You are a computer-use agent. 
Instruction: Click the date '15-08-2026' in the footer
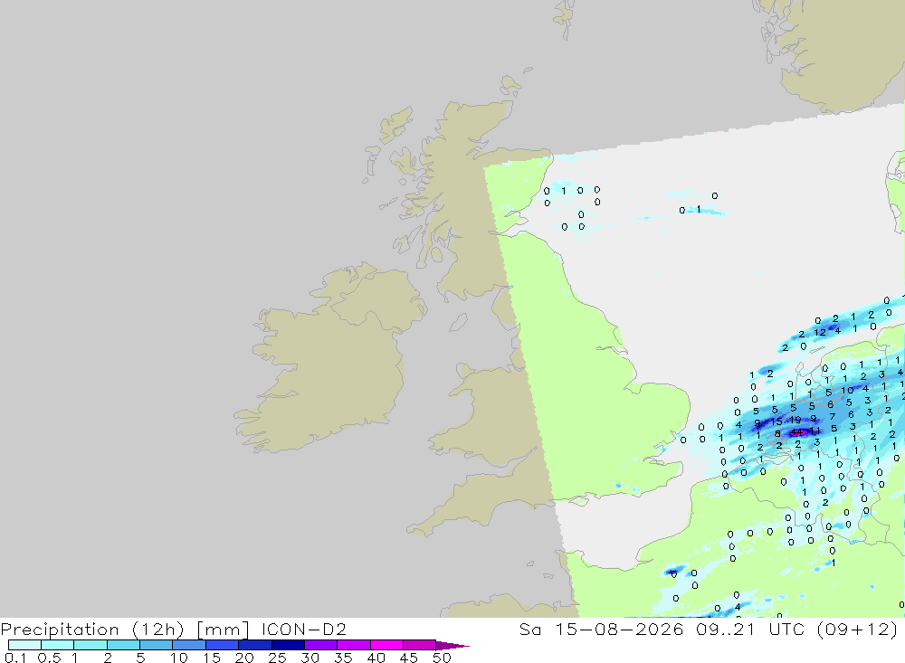point(619,629)
